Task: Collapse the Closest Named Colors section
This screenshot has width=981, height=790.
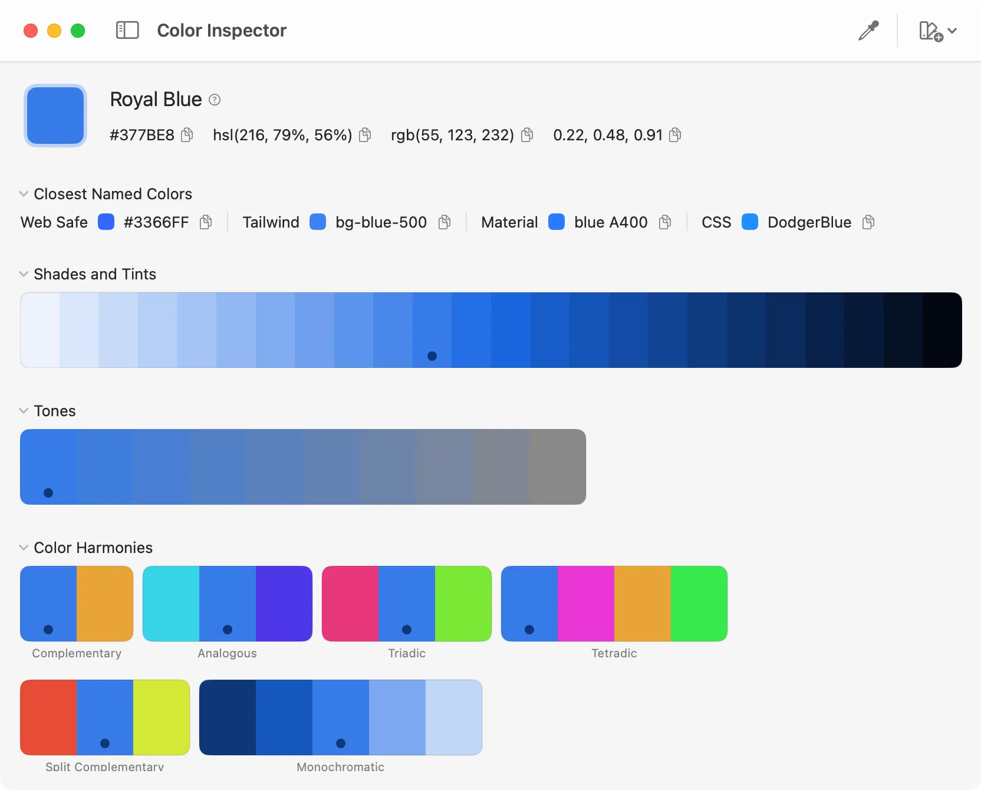Action: 23,193
